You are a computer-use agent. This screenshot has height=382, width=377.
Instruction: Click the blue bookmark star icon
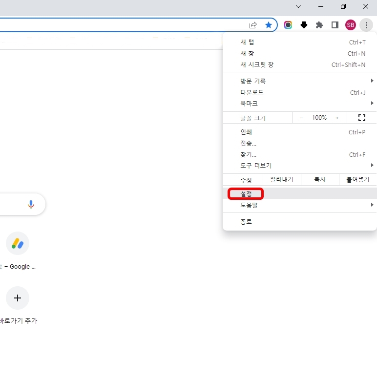click(269, 25)
